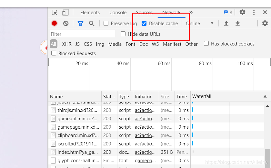Viewport: 271px width, 168px height.
Task: Activate the inspect element picker icon
Action: click(55, 13)
